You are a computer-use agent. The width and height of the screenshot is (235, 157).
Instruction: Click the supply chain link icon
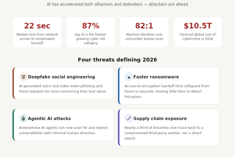coord(129,119)
